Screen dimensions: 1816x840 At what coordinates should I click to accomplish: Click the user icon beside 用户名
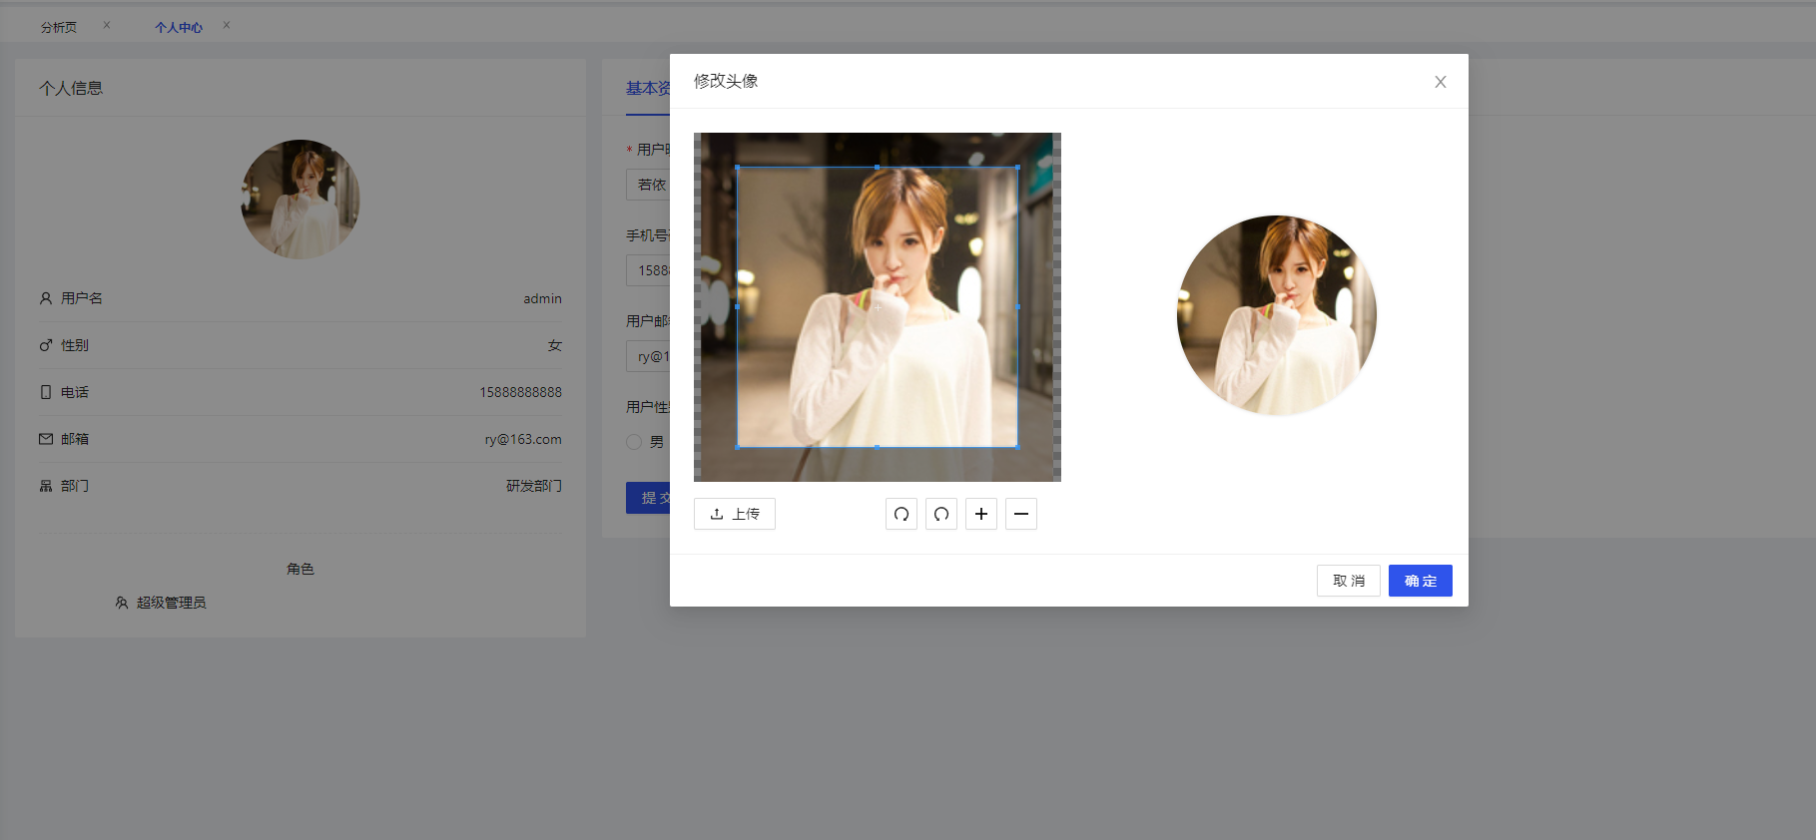pos(46,298)
